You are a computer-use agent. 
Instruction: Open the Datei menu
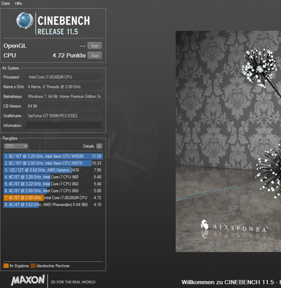click(6, 3)
